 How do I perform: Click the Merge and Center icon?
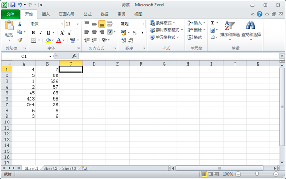110,32
